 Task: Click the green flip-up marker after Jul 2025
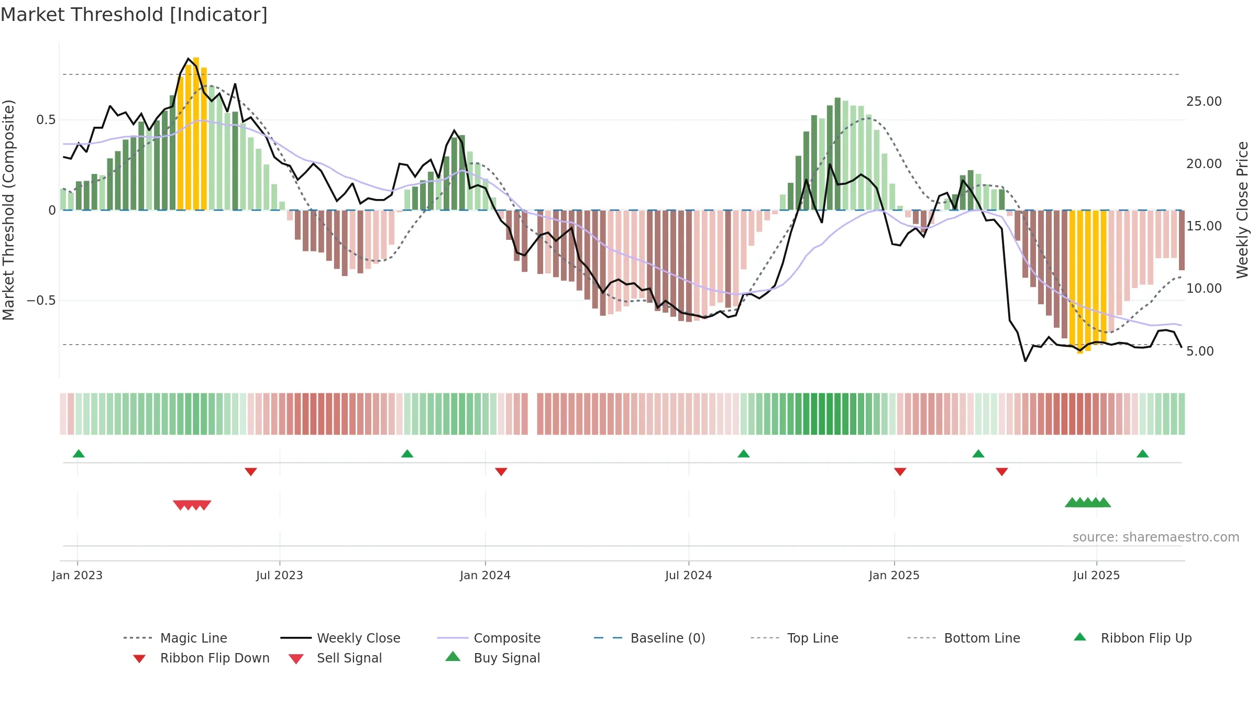[x=1142, y=454]
